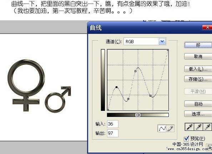This screenshot has width=212, height=154.
Task: Pick the white point eyedropper
Action: coord(207,127)
